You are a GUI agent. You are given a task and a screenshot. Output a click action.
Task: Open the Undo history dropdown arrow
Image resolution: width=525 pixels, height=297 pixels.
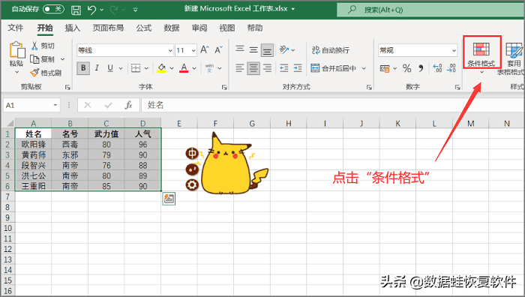(x=102, y=10)
